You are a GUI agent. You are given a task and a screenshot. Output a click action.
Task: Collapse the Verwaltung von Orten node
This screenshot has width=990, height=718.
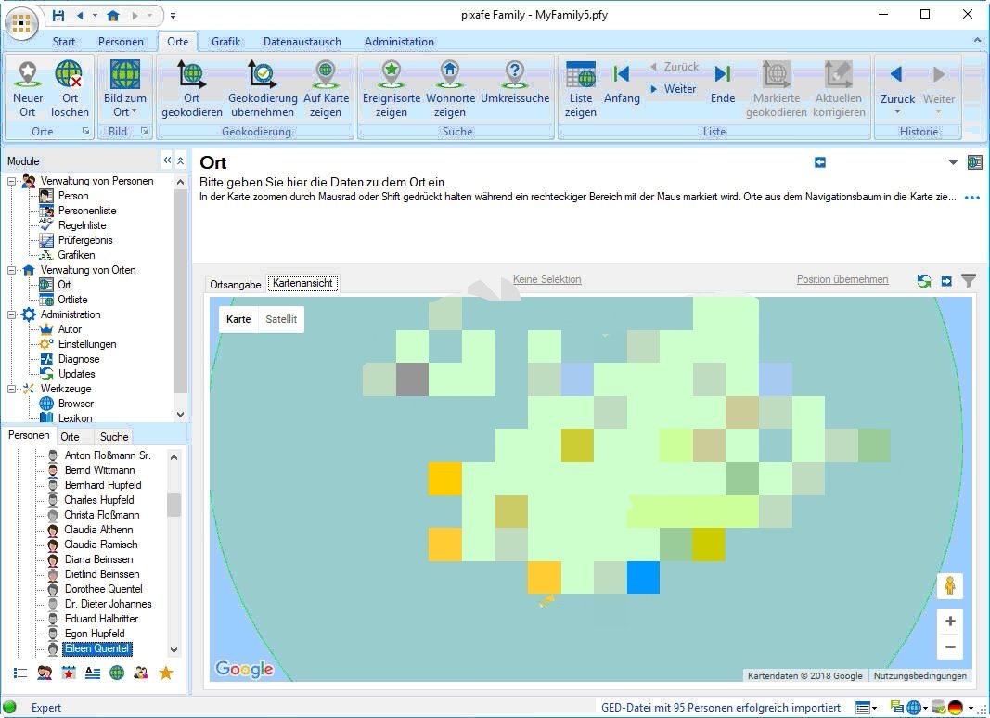click(x=11, y=270)
